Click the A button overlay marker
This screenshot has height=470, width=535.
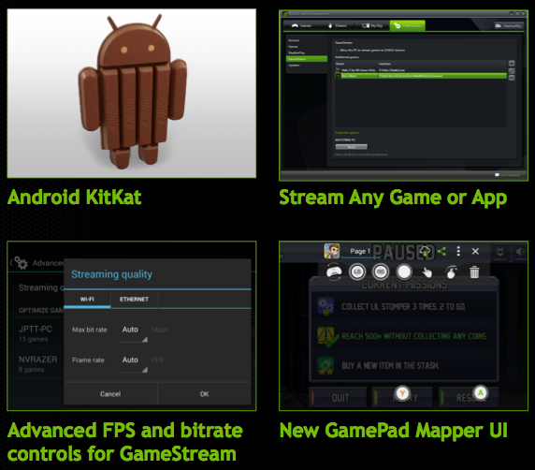(481, 393)
